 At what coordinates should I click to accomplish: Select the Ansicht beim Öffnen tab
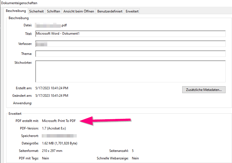click(78, 11)
